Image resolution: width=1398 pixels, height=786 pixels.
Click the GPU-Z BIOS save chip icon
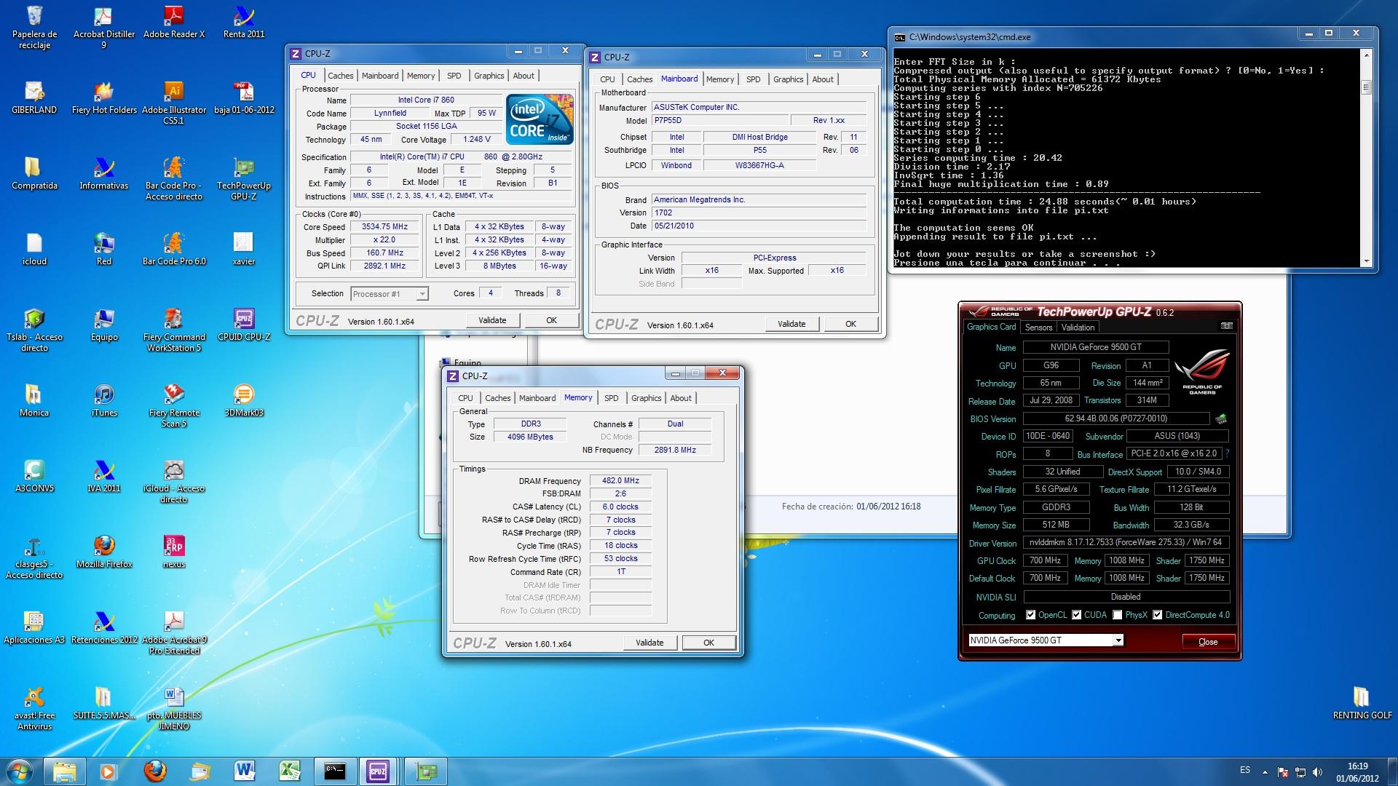(1221, 418)
